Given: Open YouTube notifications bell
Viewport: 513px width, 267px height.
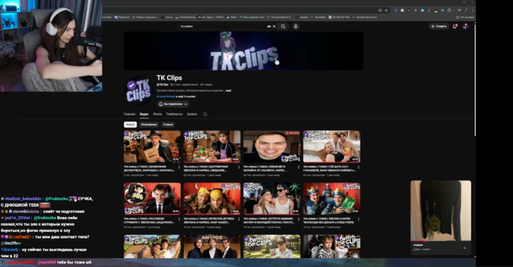Looking at the screenshot, I should [455, 26].
